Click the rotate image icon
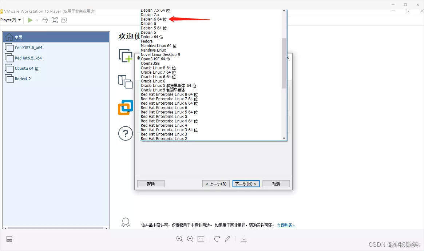 [x=217, y=239]
